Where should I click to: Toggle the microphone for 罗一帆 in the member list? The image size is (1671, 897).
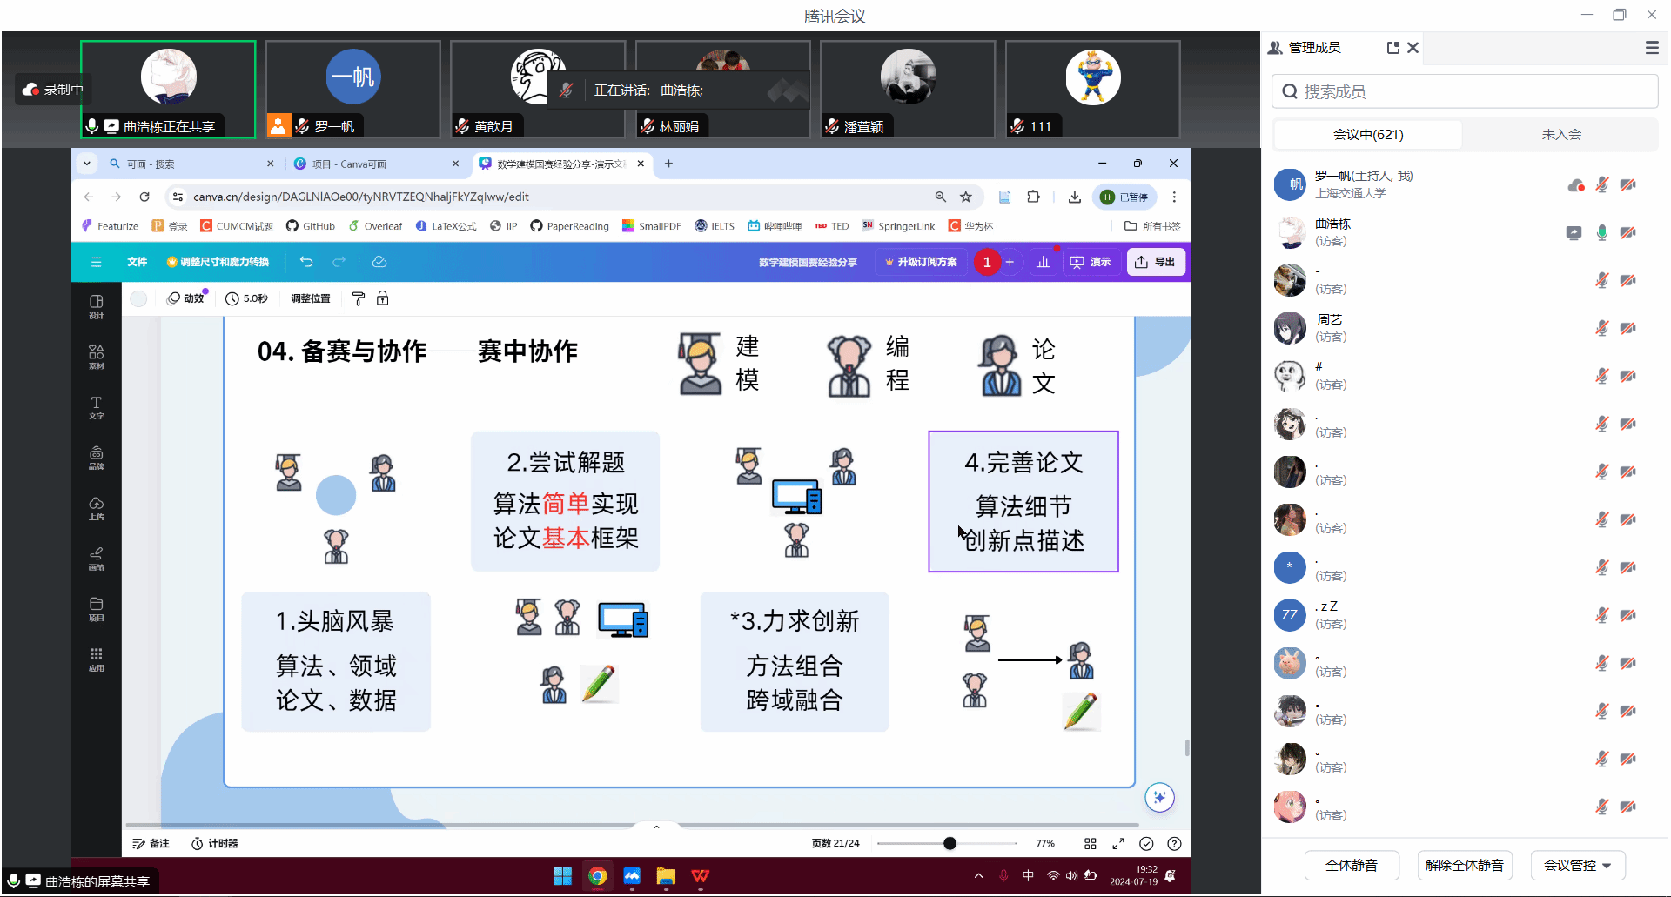[1601, 184]
